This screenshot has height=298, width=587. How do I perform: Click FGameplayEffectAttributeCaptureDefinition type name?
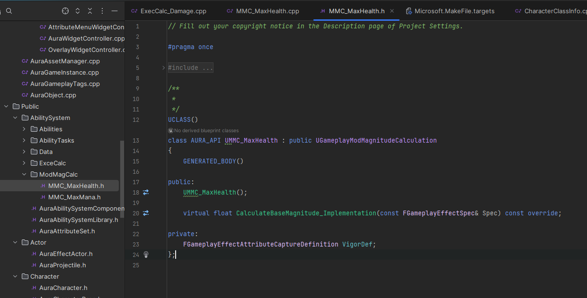[x=261, y=244]
